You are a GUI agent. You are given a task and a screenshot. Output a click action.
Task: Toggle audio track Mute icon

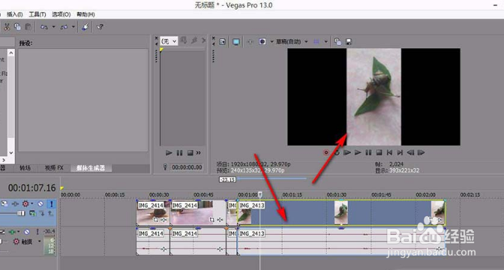pyautogui.click(x=27, y=232)
